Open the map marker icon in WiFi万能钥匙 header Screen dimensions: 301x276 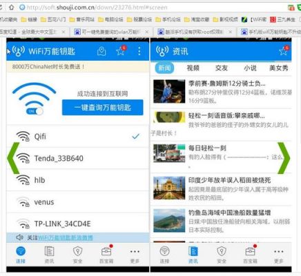(101, 51)
